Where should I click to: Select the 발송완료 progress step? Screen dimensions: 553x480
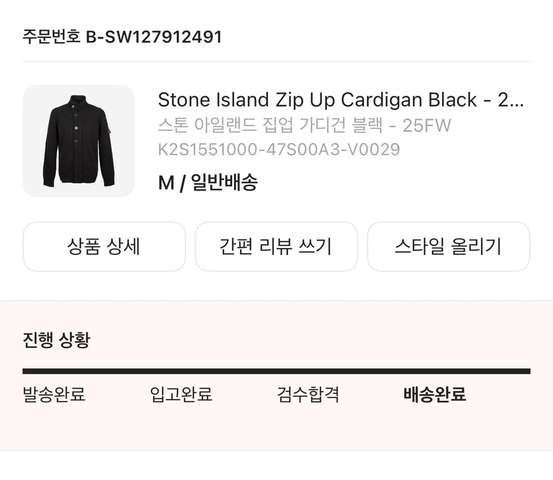point(54,394)
